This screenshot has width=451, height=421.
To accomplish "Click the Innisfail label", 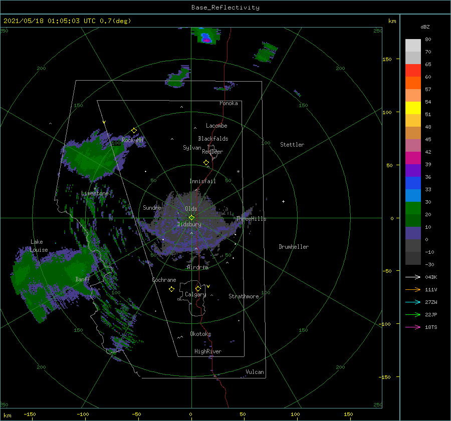I will pyautogui.click(x=202, y=181).
